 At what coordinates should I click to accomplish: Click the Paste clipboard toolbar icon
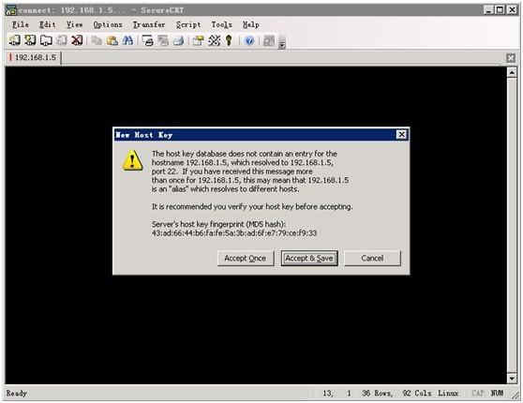click(112, 40)
